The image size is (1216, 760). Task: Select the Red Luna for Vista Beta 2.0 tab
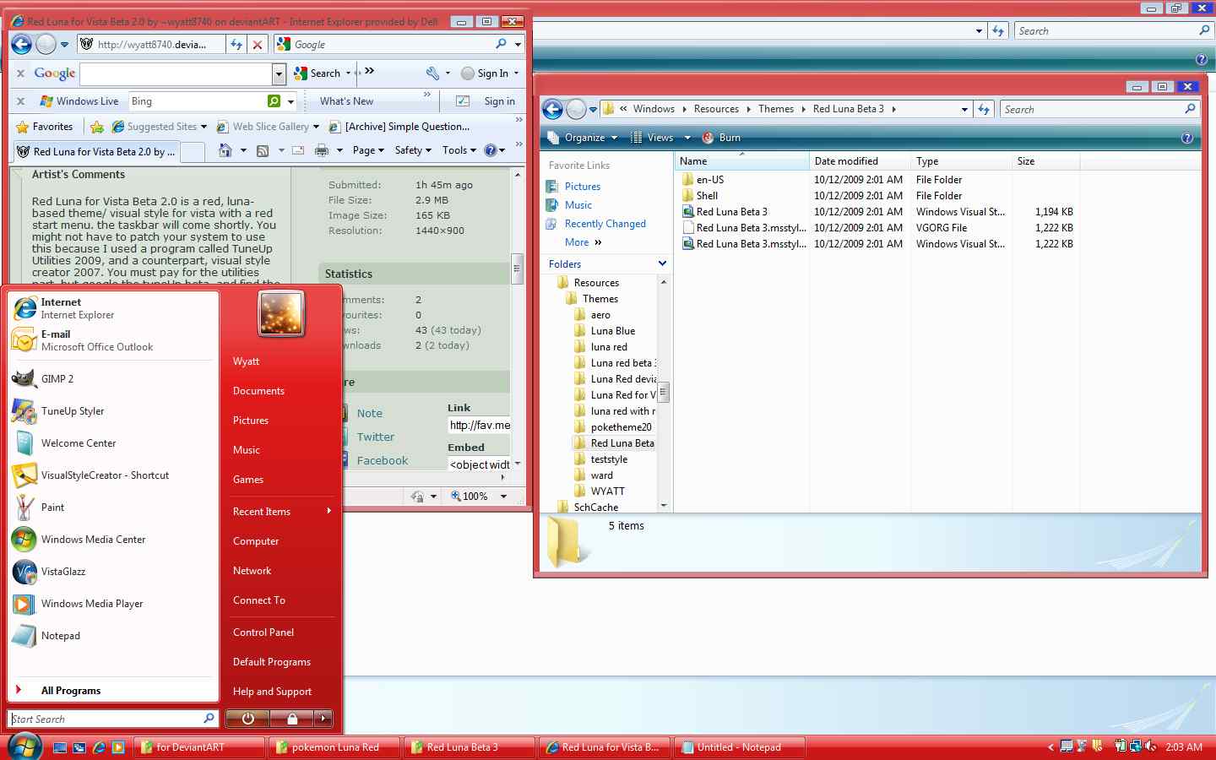[96, 152]
